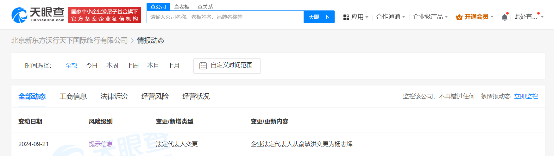This screenshot has width=554, height=156.
Task: Open the user account dropdown 此处有...
Action: click(529, 17)
